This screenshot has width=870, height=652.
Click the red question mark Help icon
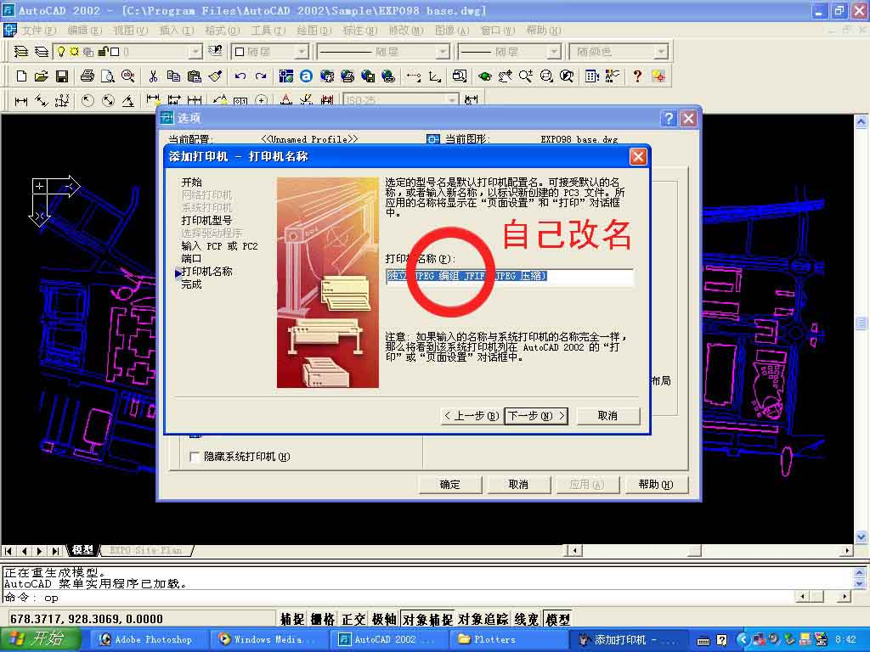637,76
